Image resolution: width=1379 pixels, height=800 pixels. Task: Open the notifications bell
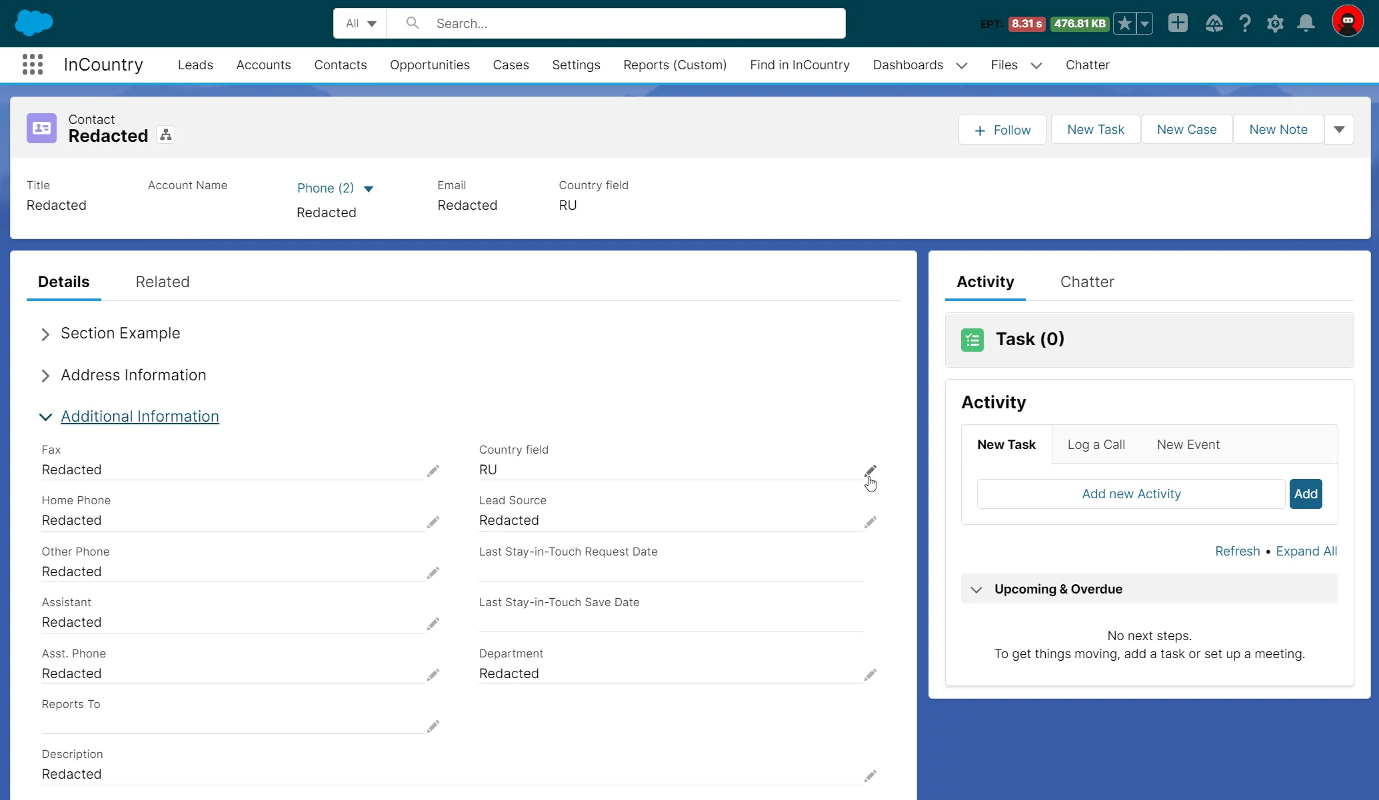tap(1305, 23)
